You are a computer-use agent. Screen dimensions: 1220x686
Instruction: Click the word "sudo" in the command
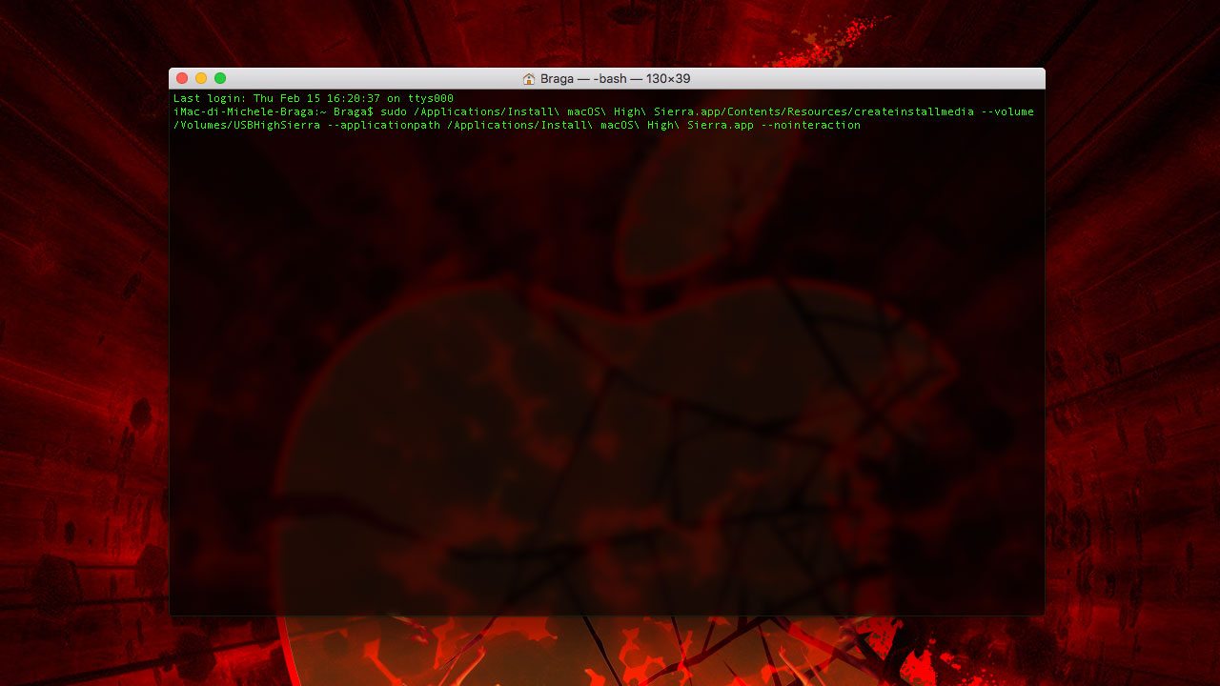(394, 111)
